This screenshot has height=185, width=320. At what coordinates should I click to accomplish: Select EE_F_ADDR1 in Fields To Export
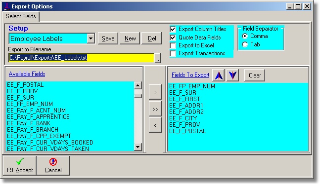coord(238,106)
